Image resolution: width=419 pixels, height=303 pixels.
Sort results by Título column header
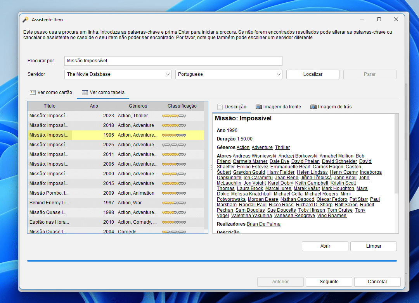50,106
